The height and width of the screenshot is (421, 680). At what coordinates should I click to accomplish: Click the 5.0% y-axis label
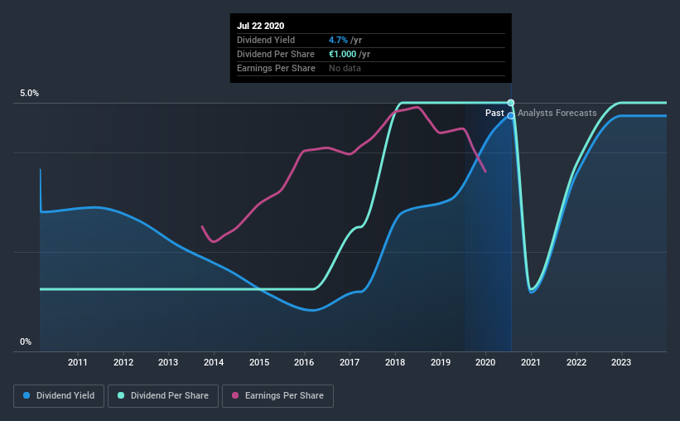[x=29, y=94]
